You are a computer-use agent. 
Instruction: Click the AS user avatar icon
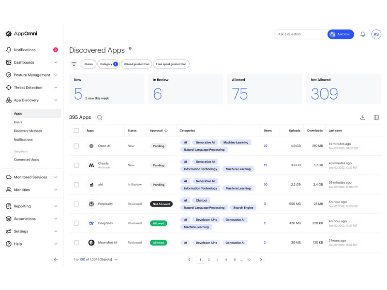[x=376, y=34]
